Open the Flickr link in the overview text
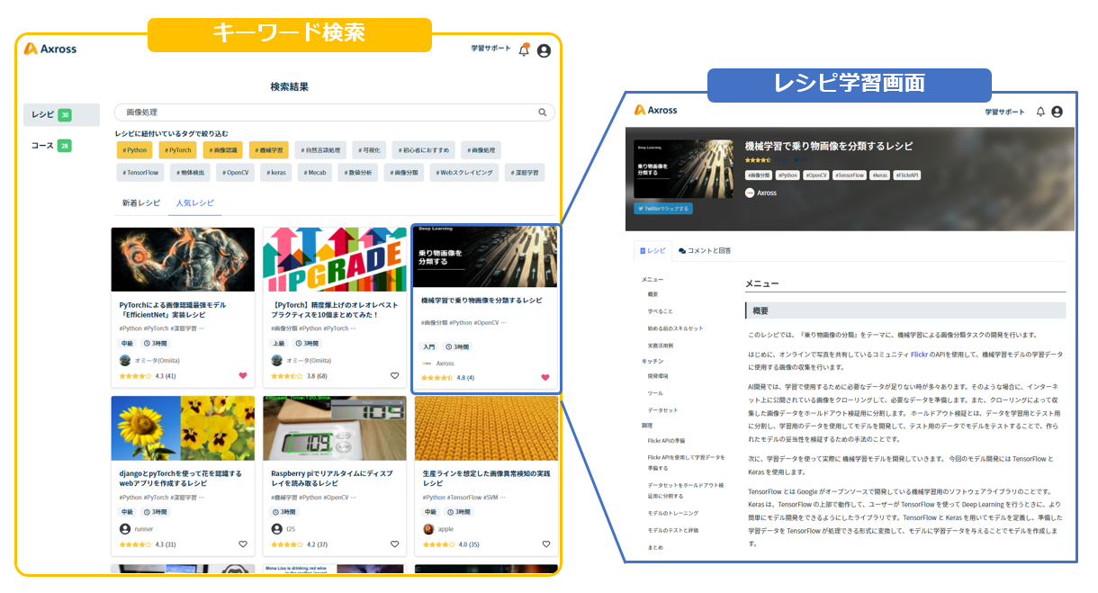Screen dimensions: 1098x593 [x=920, y=353]
